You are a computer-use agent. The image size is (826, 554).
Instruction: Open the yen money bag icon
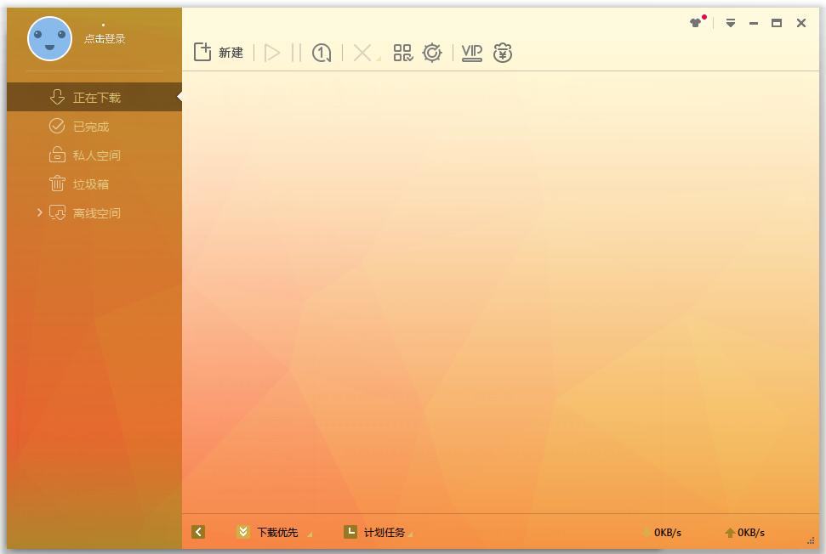503,54
